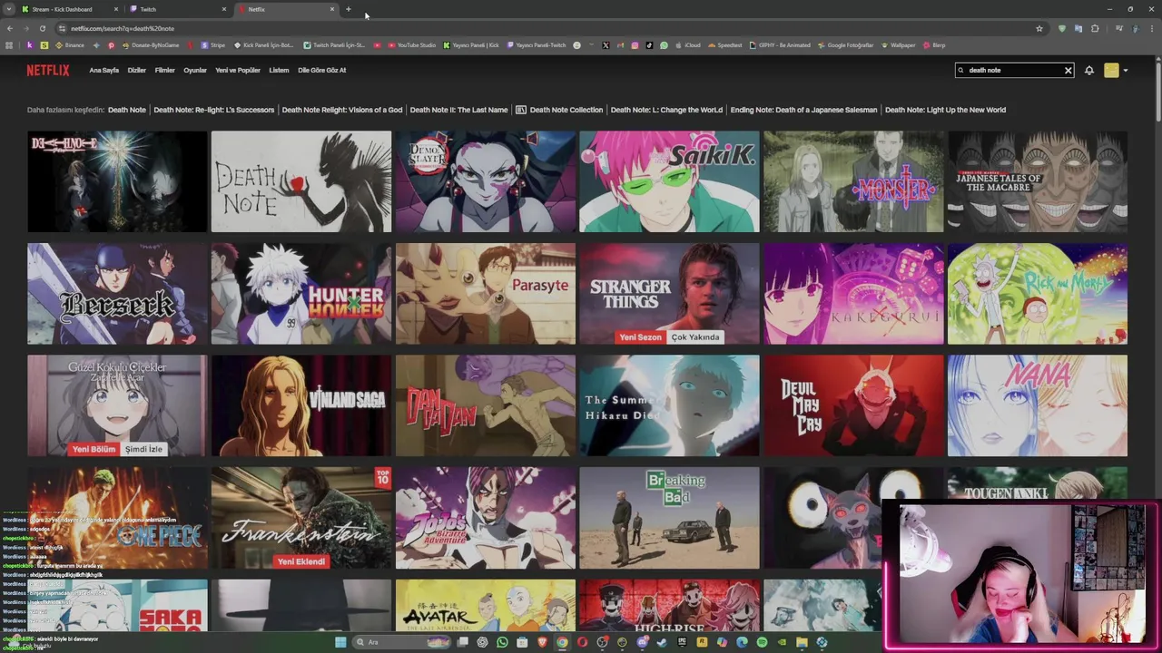Open the Opera taskbar icon

[583, 642]
